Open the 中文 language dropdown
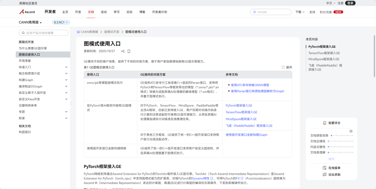376x189 pixels. 331,3
